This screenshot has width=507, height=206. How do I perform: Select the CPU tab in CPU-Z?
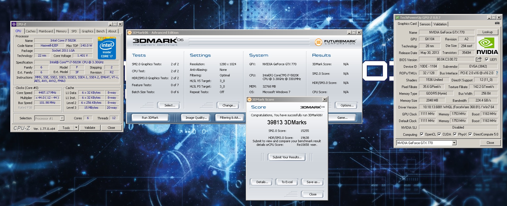pos(18,31)
